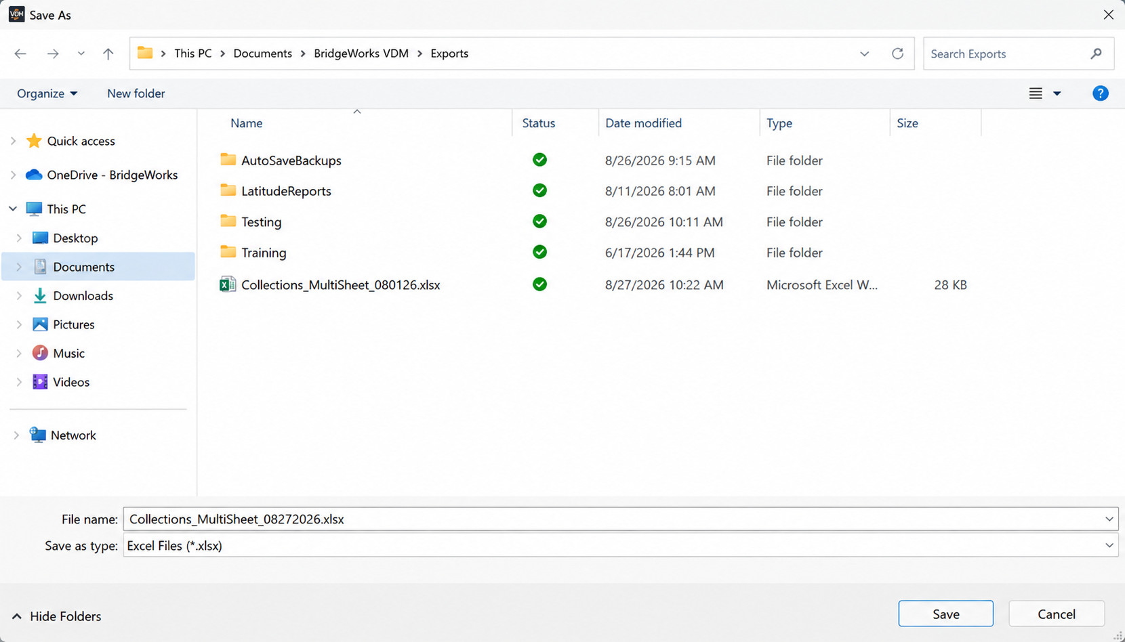Open the AutoSaveBackups folder
The image size is (1125, 642).
(291, 160)
